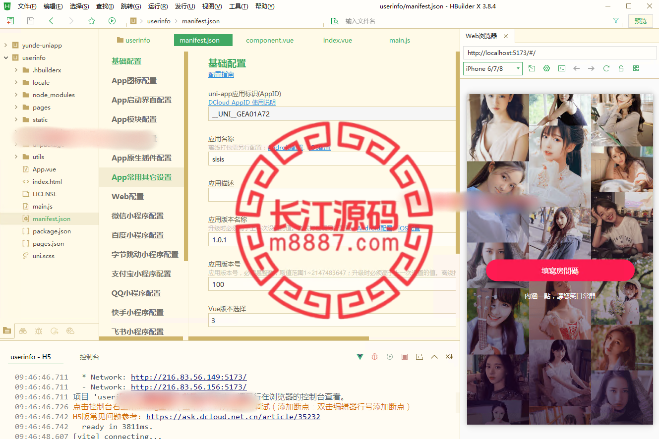
Task: Collapse the console panel with up chevron
Action: tap(434, 357)
